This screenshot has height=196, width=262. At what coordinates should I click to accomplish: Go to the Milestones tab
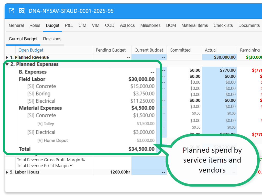[x=150, y=25]
